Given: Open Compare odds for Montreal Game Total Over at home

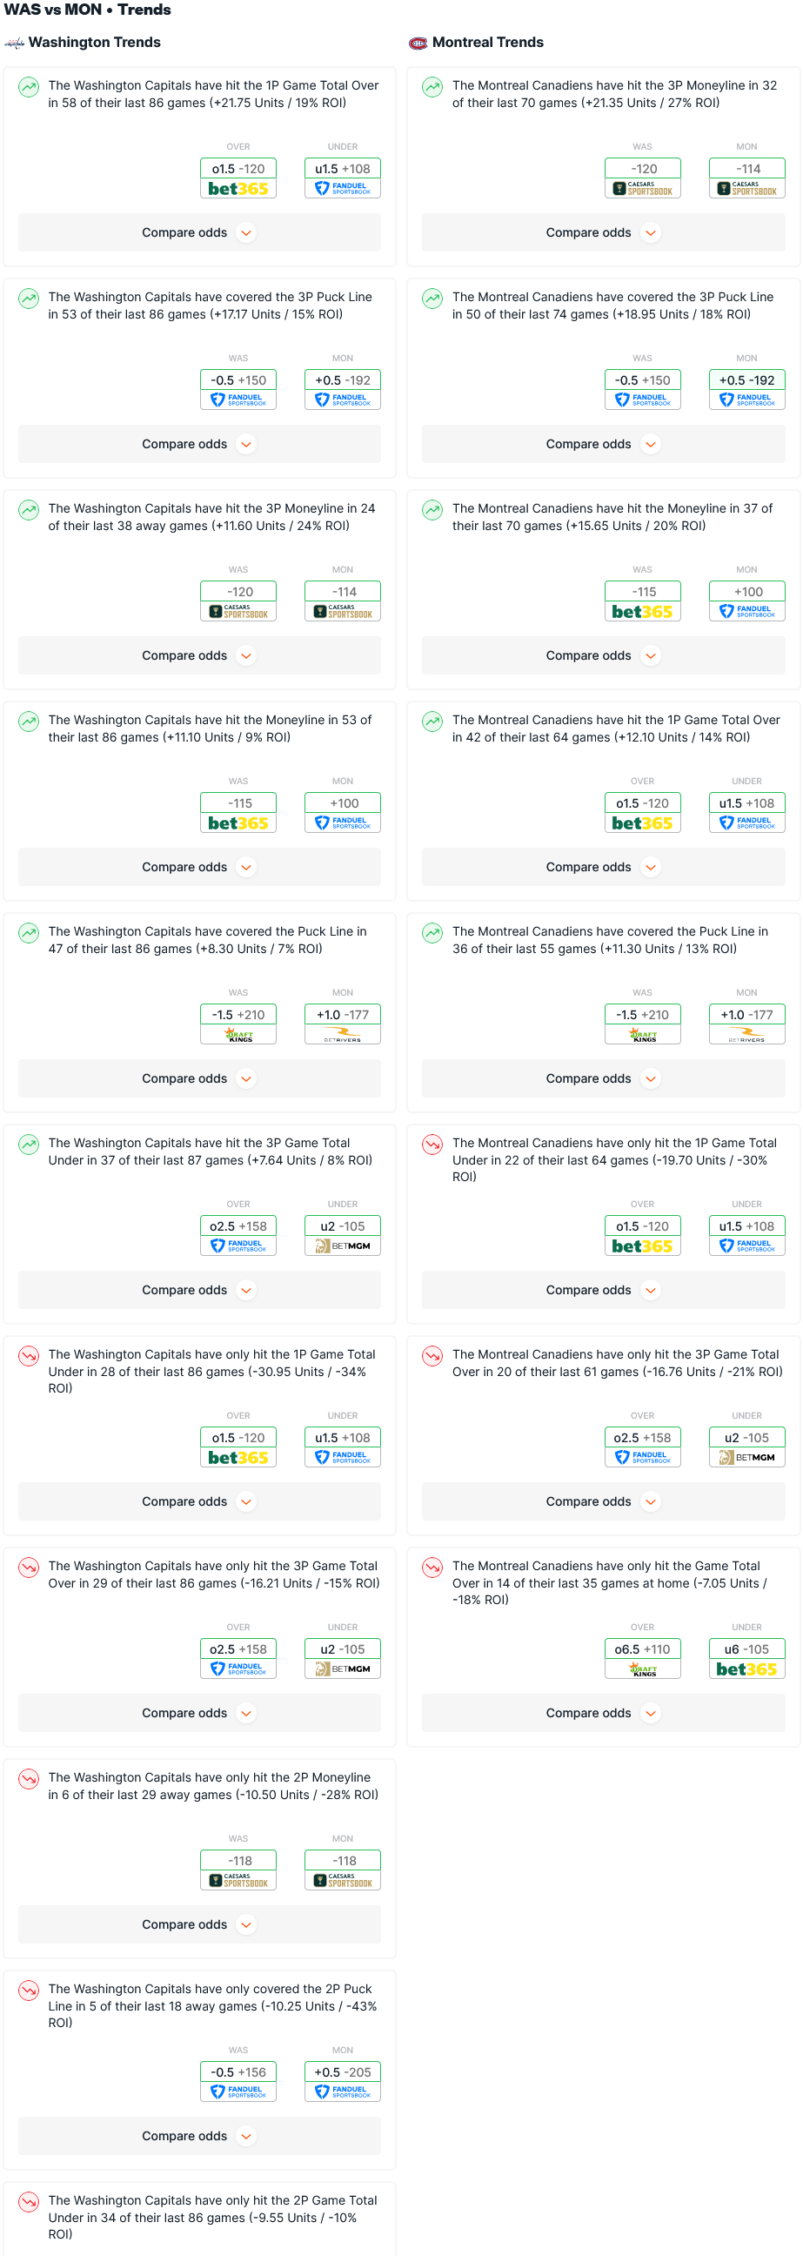Looking at the screenshot, I should tap(603, 1713).
